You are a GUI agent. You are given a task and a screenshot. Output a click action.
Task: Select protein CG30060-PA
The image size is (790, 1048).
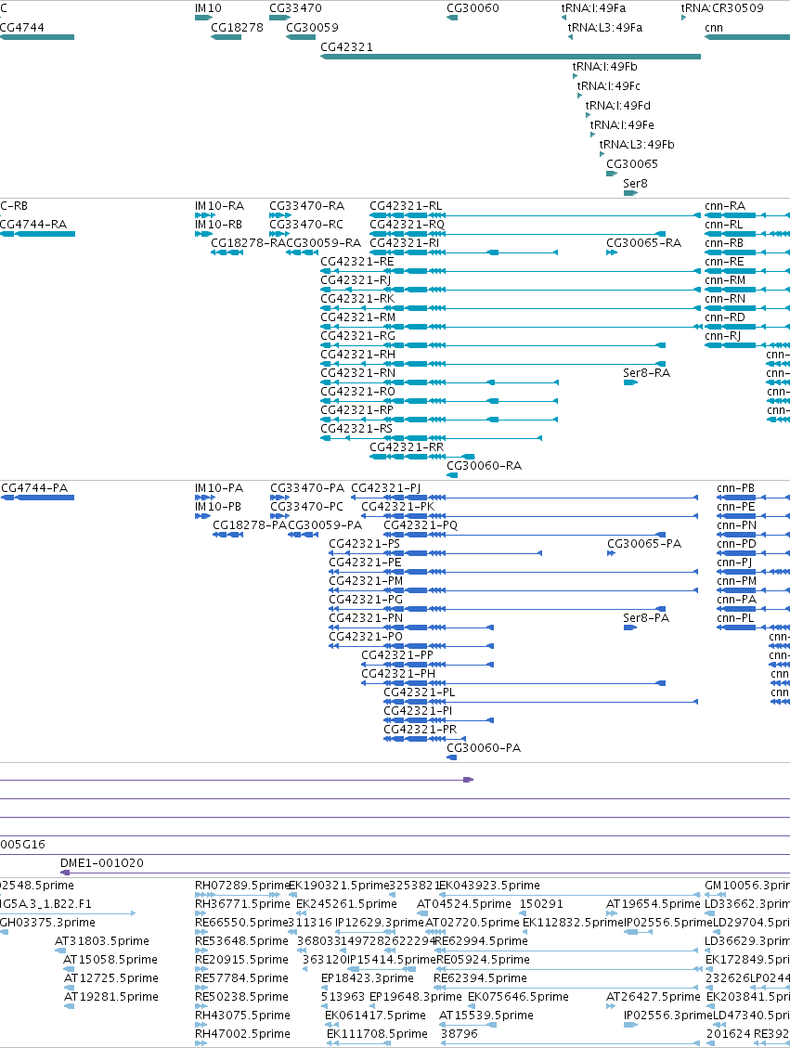pyautogui.click(x=484, y=748)
